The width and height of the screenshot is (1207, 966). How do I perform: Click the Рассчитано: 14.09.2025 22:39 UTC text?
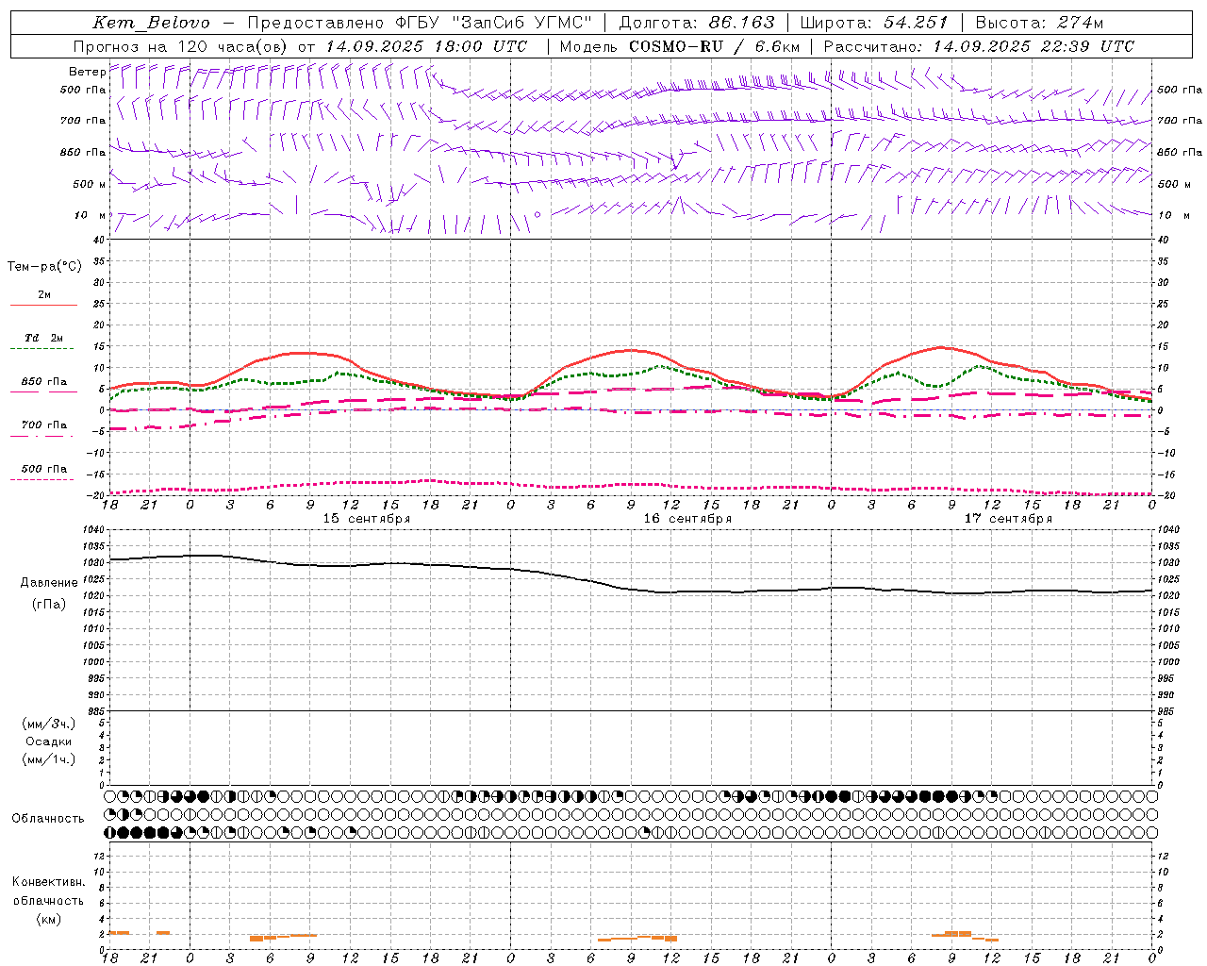point(979,46)
